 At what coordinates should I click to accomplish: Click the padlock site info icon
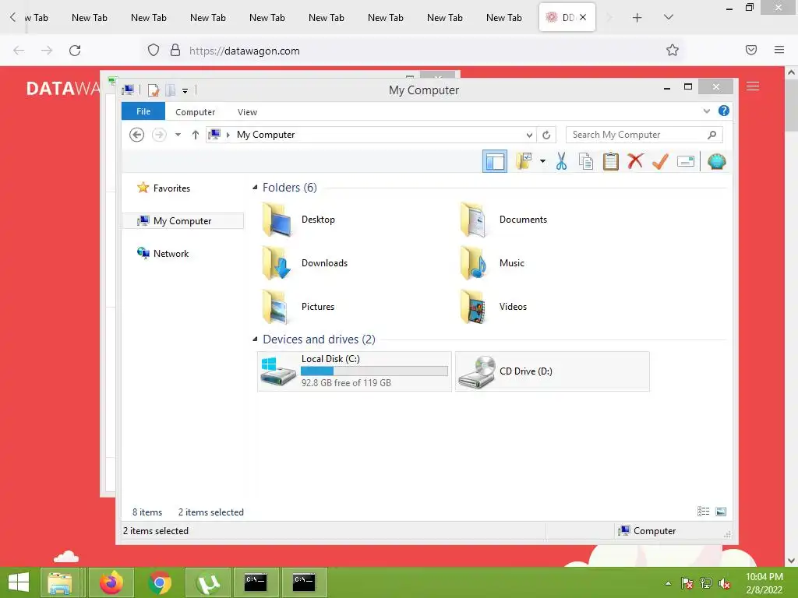coord(175,50)
